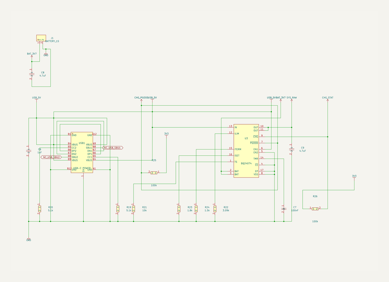The image size is (389, 282).
Task: Select the J1 battery connector symbol
Action: pyautogui.click(x=41, y=38)
